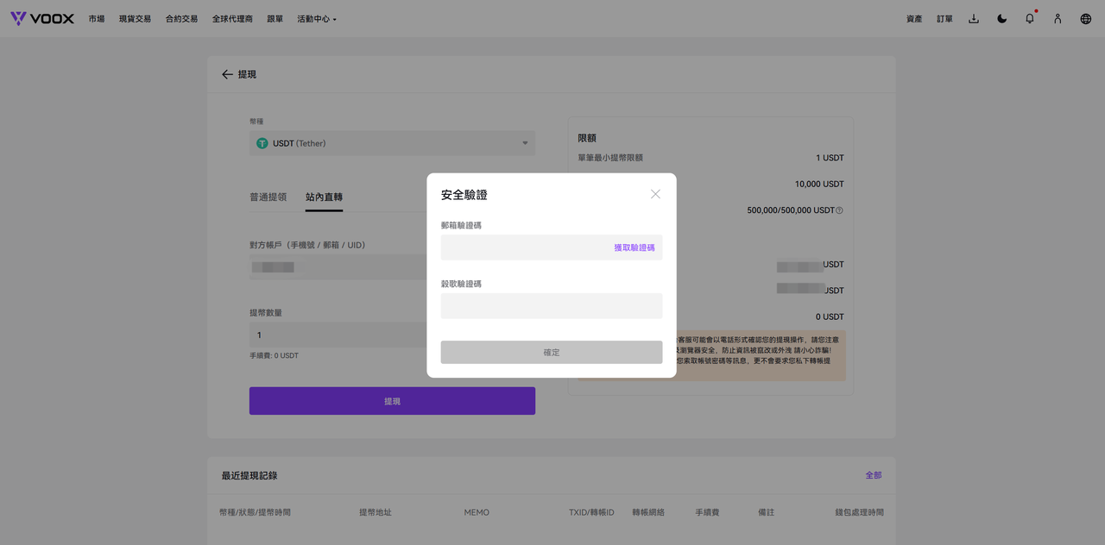Expand the USDT currency dropdown
The height and width of the screenshot is (545, 1105).
tap(392, 143)
